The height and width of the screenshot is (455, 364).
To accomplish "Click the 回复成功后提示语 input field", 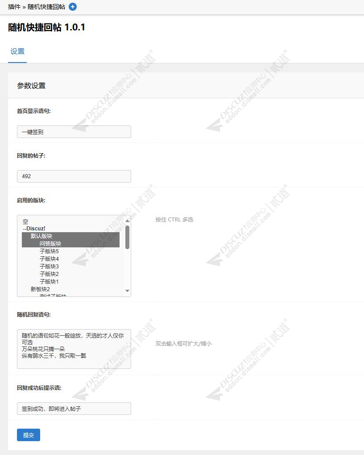I will tap(74, 409).
